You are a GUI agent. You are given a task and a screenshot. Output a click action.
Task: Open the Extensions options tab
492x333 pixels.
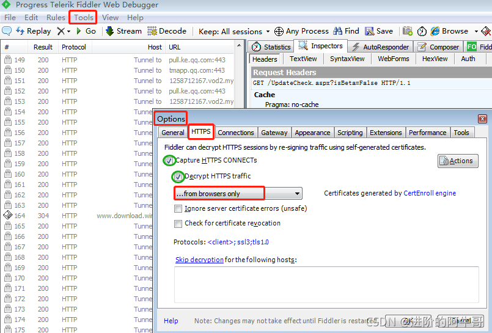pyautogui.click(x=386, y=133)
